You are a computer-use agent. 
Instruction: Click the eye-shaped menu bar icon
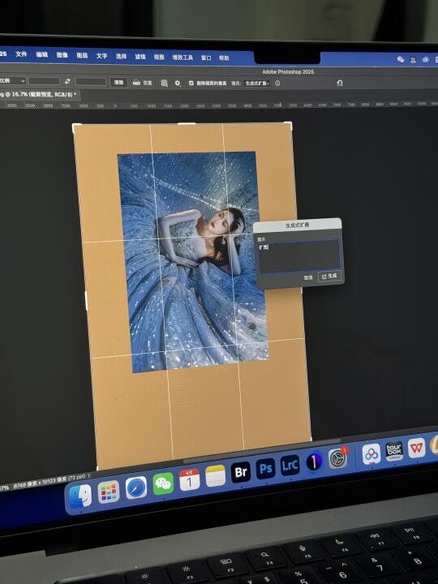pos(425,59)
